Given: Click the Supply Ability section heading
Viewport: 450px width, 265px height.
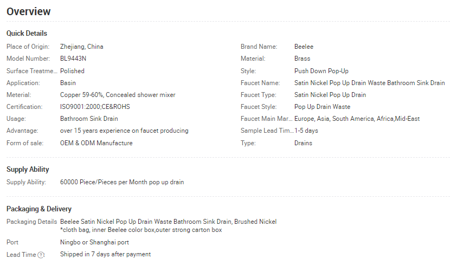Looking at the screenshot, I should point(28,170).
